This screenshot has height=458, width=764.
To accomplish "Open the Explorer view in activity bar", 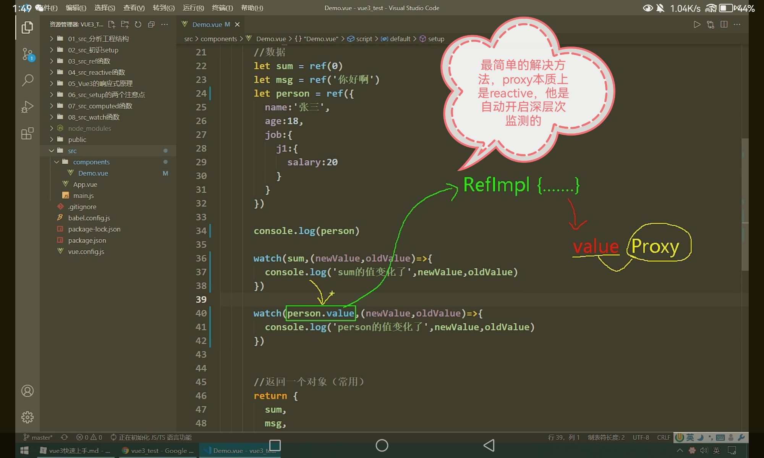I will [27, 27].
